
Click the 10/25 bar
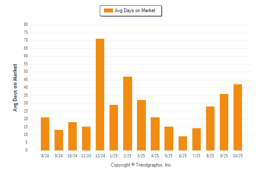[x=237, y=117]
